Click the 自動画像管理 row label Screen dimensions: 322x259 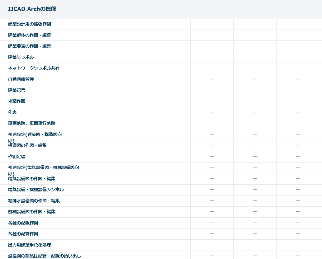(x=21, y=79)
